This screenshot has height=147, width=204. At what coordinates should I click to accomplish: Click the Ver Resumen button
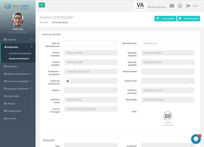point(188,19)
